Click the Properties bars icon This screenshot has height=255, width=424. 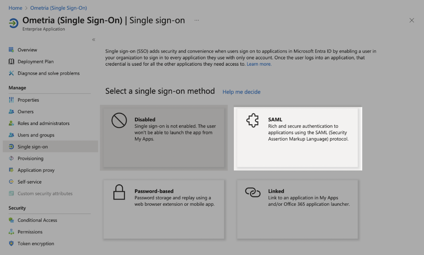tap(11, 100)
